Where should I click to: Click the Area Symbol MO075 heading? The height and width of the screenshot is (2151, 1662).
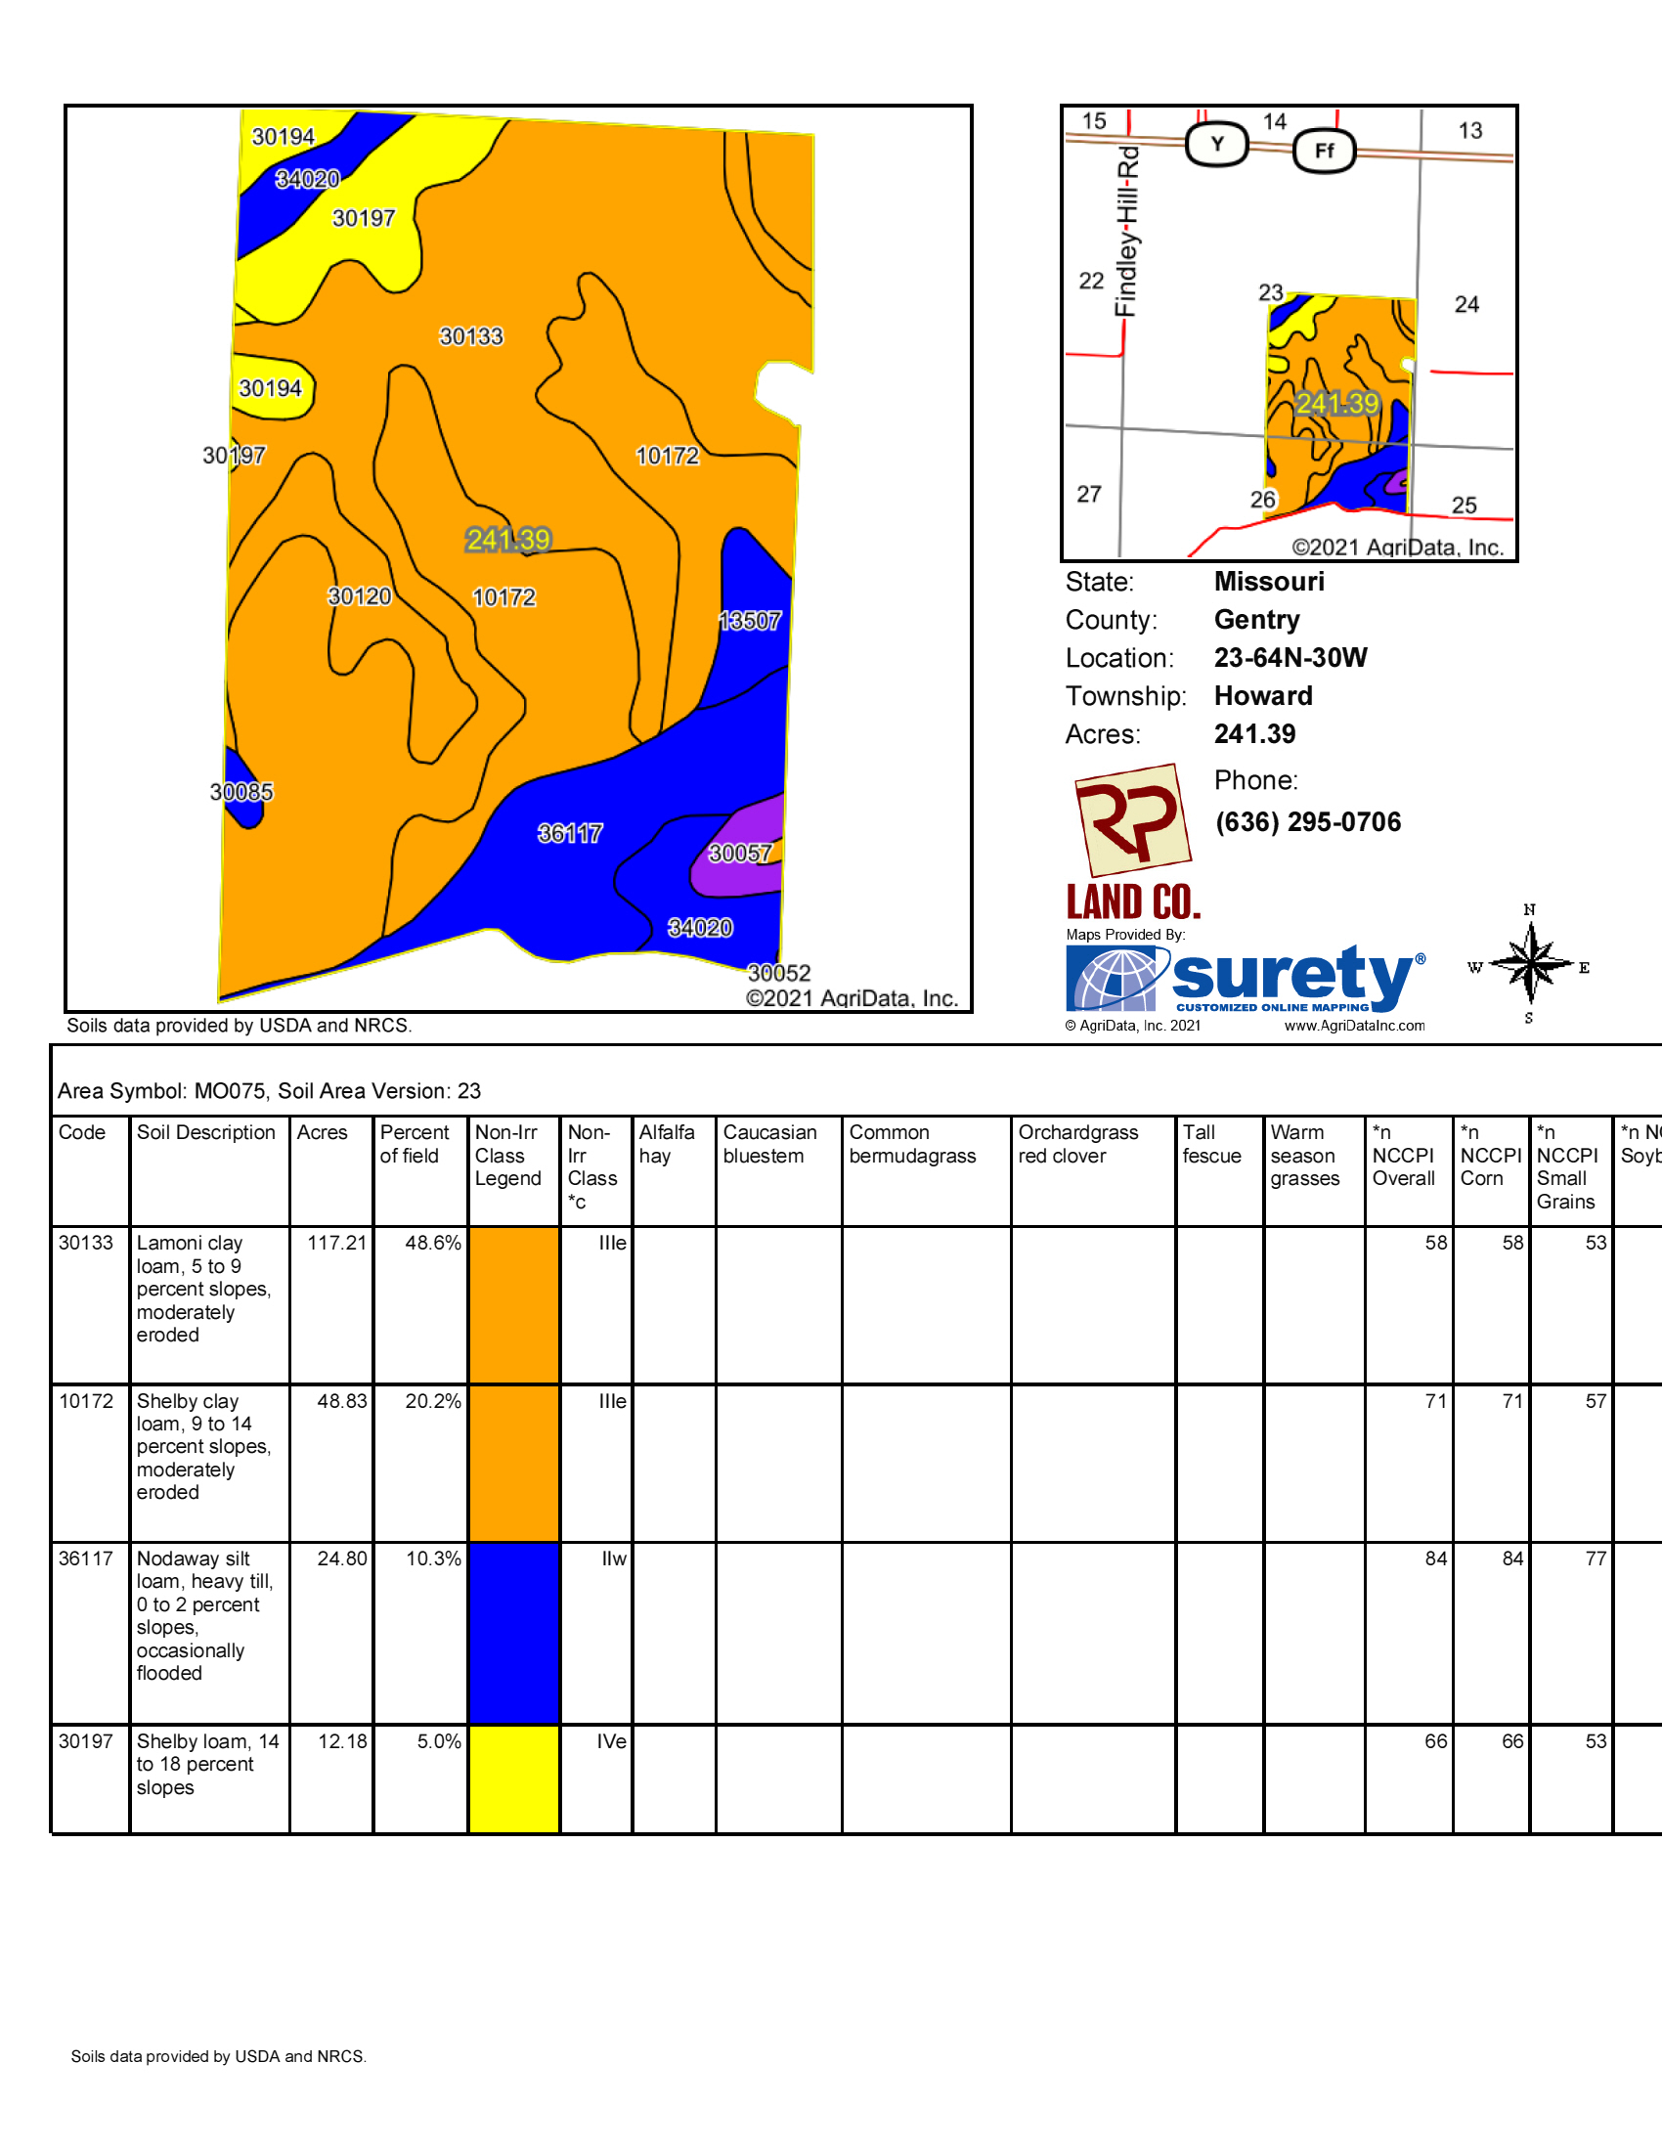(x=269, y=1091)
